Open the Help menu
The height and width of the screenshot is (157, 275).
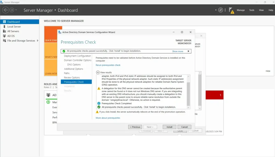(271, 10)
